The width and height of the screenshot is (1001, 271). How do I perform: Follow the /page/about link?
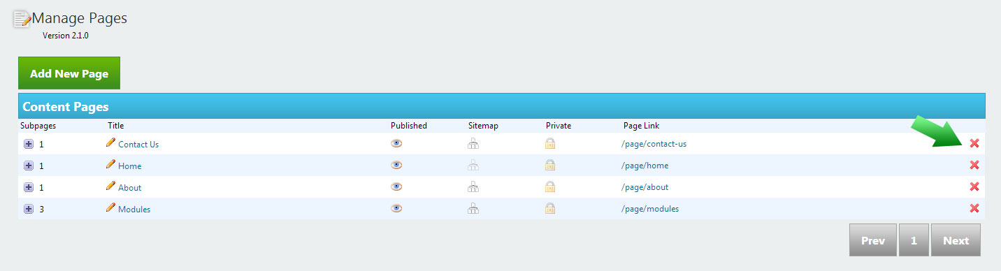point(644,187)
